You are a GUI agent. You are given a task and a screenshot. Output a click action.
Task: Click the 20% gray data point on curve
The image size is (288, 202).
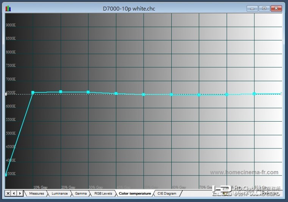pyautogui.click(x=61, y=92)
